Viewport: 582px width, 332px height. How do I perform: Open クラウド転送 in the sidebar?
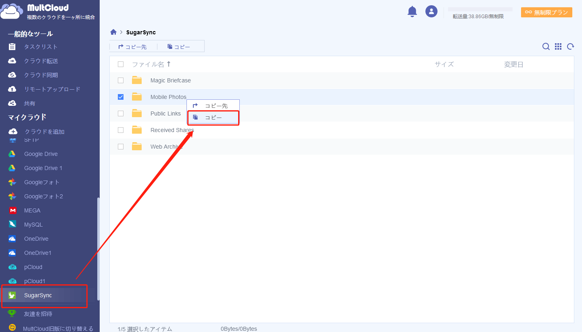(x=41, y=61)
